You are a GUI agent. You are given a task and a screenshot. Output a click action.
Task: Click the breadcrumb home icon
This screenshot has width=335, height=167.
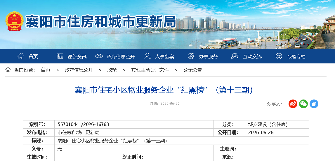point(8,70)
